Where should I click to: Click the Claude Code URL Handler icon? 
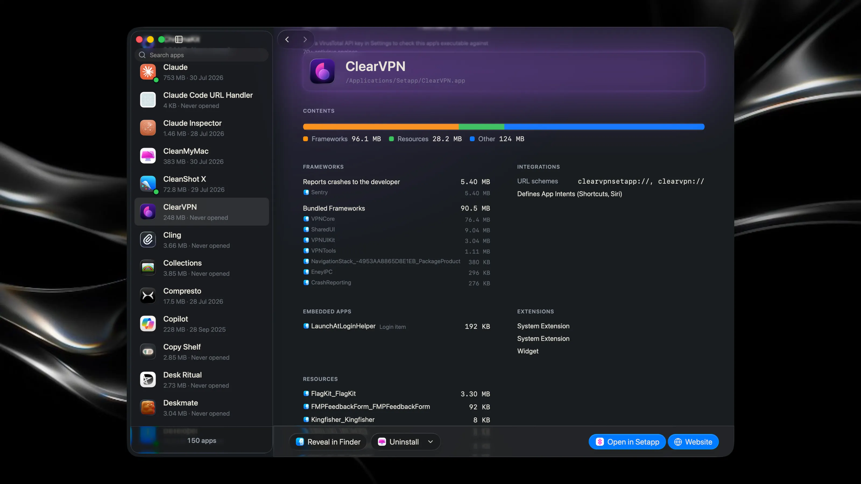(148, 100)
